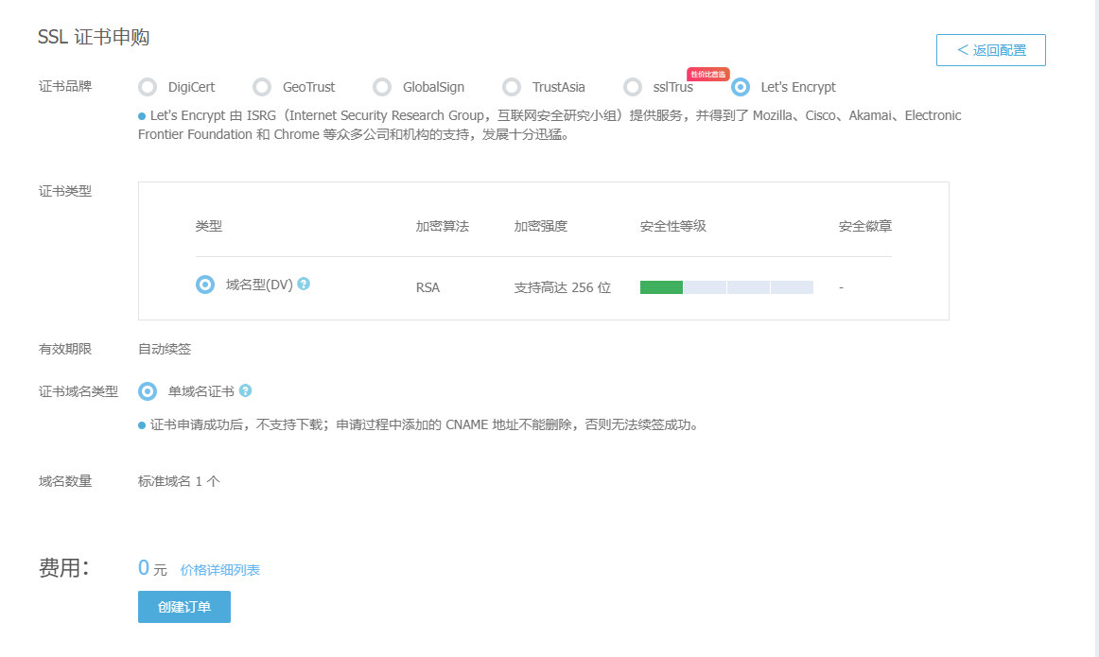Click help icon next to 单域名证书
The width and height of the screenshot is (1099, 657).
point(245,390)
